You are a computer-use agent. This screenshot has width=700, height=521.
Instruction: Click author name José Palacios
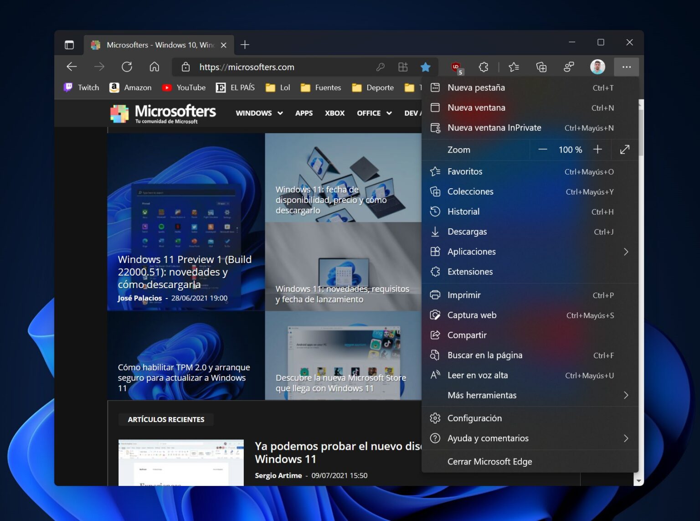139,298
